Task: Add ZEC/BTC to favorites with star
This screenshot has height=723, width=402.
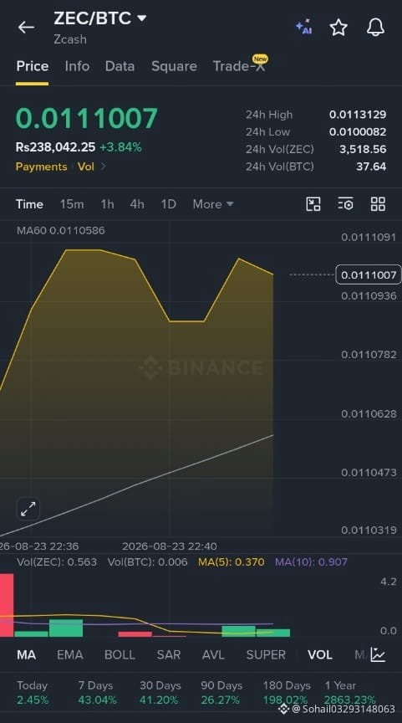Action: 338,28
